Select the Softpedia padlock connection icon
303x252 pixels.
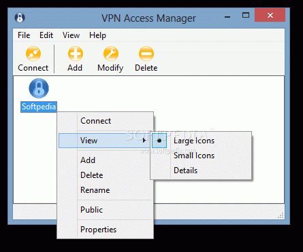(39, 88)
